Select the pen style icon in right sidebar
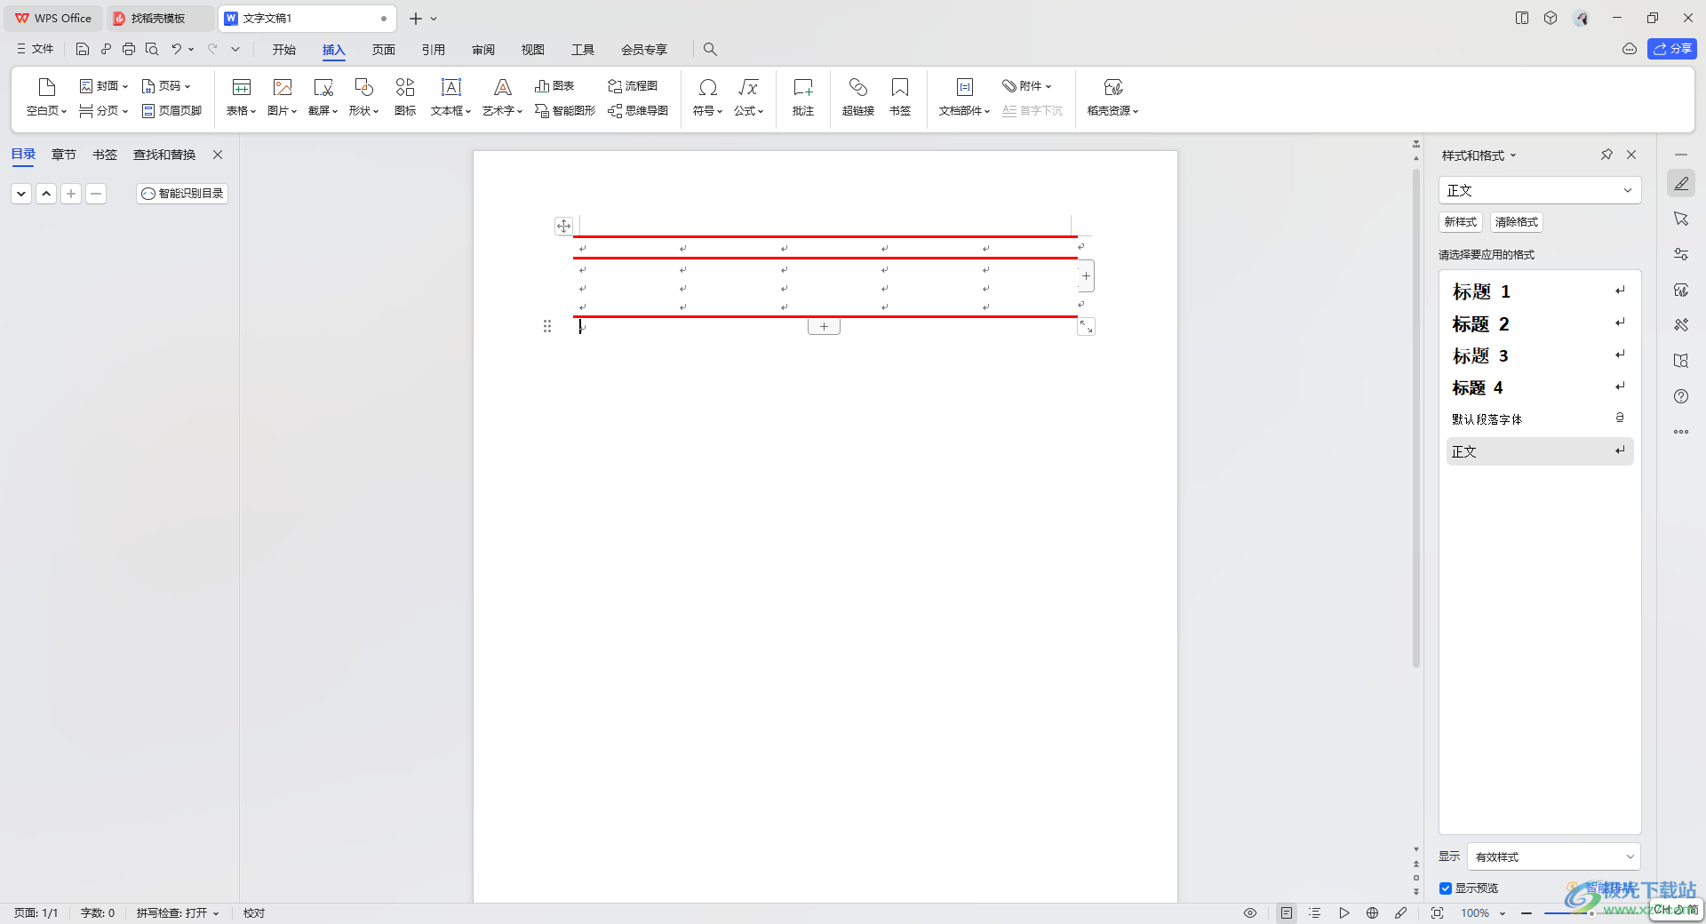The image size is (1706, 924). (1681, 183)
